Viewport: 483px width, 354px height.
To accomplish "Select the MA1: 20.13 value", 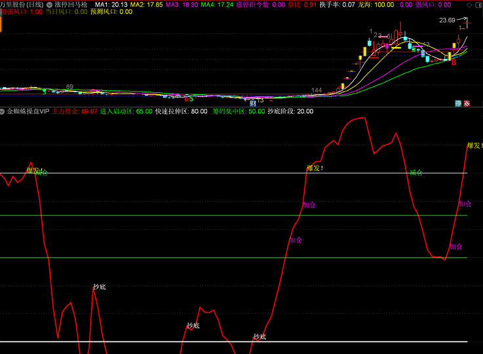I will point(111,5).
